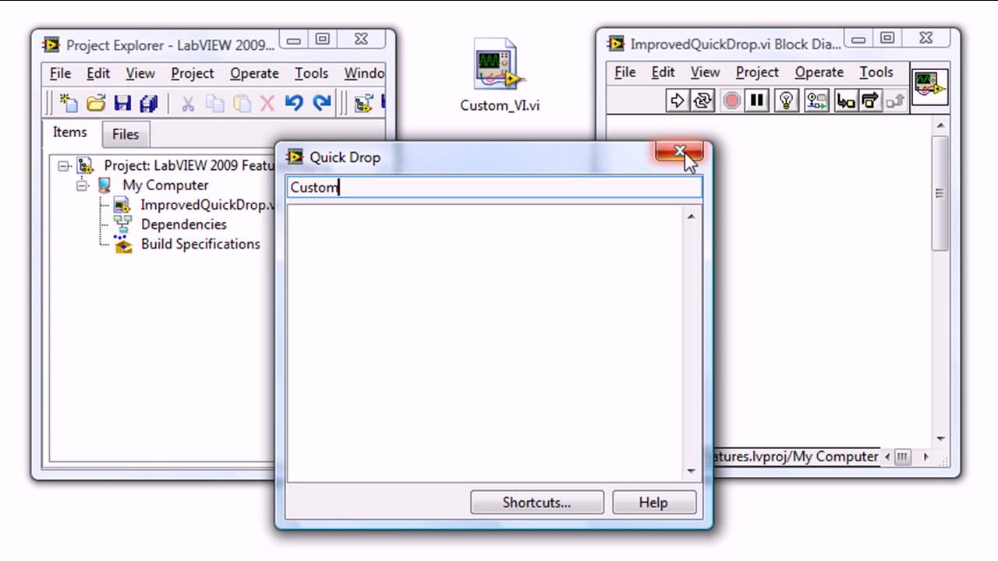Open Project menu in Project Explorer
Screen dimensions: 998x561
point(193,73)
